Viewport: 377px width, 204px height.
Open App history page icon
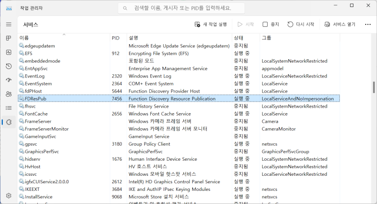pyautogui.click(x=8, y=66)
